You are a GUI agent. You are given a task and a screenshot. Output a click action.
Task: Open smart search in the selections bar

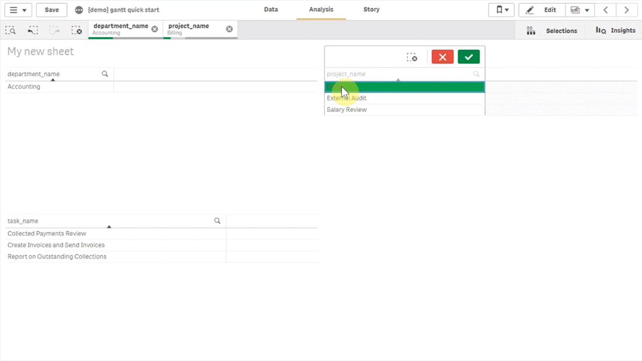coord(11,30)
